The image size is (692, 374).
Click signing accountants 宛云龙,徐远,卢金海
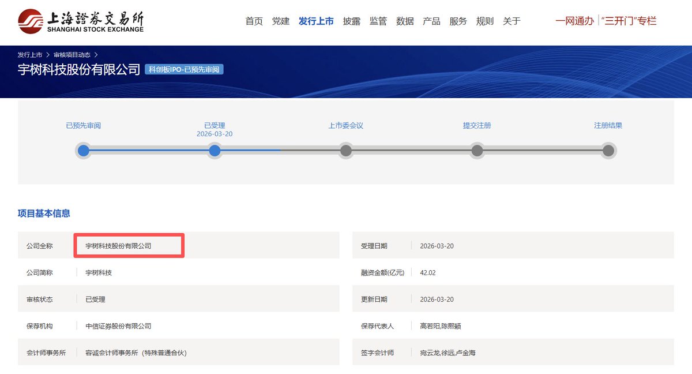[x=447, y=353]
